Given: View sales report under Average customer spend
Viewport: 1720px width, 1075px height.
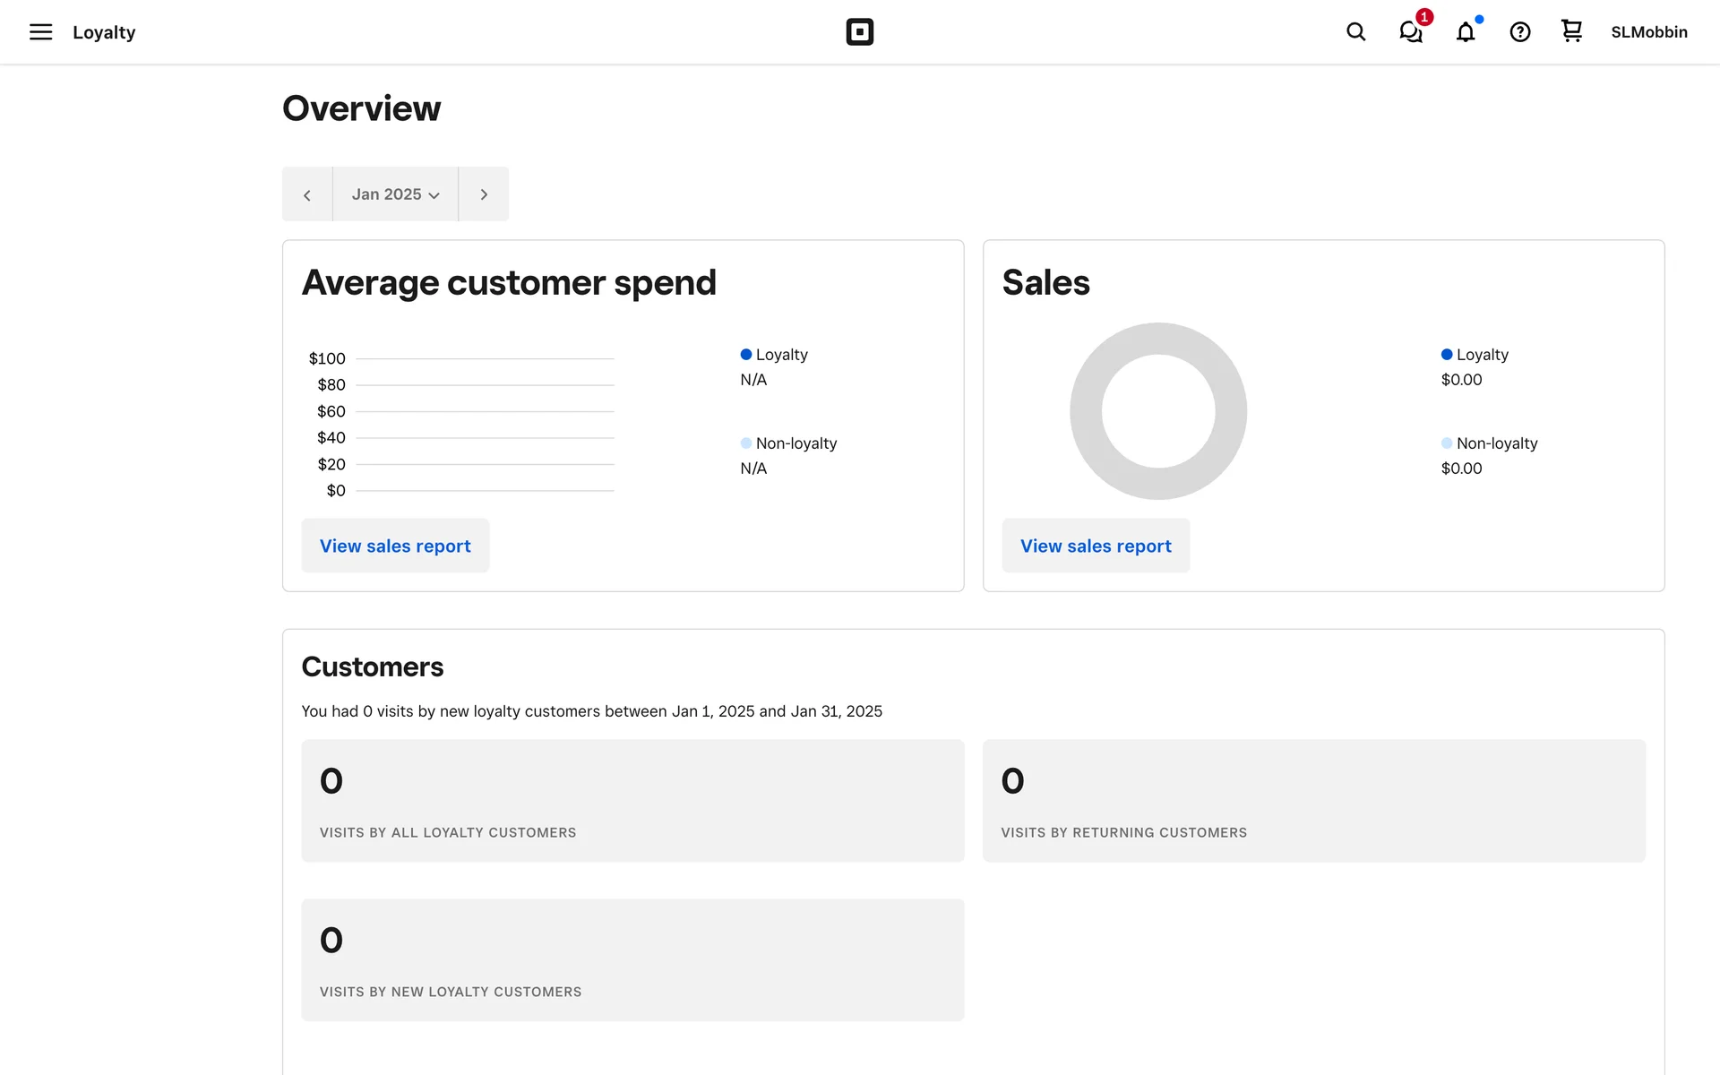Looking at the screenshot, I should pyautogui.click(x=395, y=546).
